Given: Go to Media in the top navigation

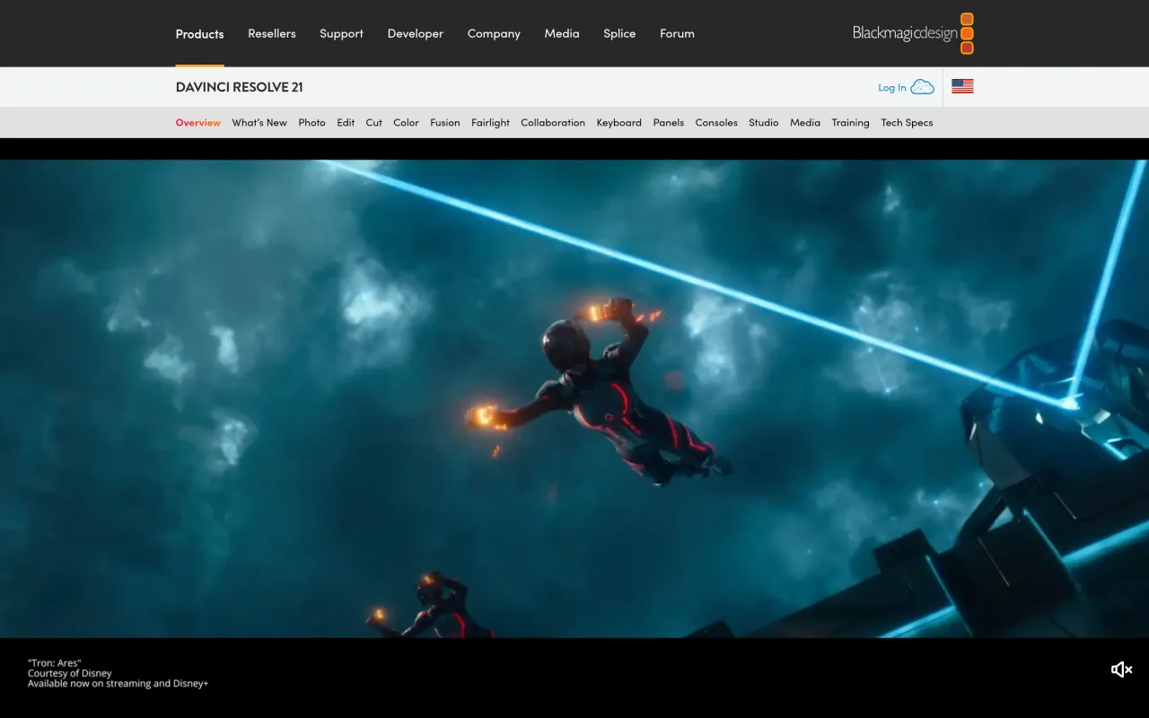Looking at the screenshot, I should [x=562, y=33].
